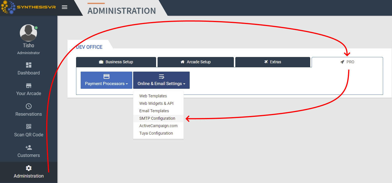392x183 pixels.
Task: Open the Tisho user avatar
Action: point(28,33)
